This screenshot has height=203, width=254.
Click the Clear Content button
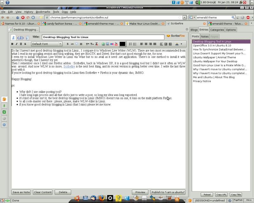(43, 192)
